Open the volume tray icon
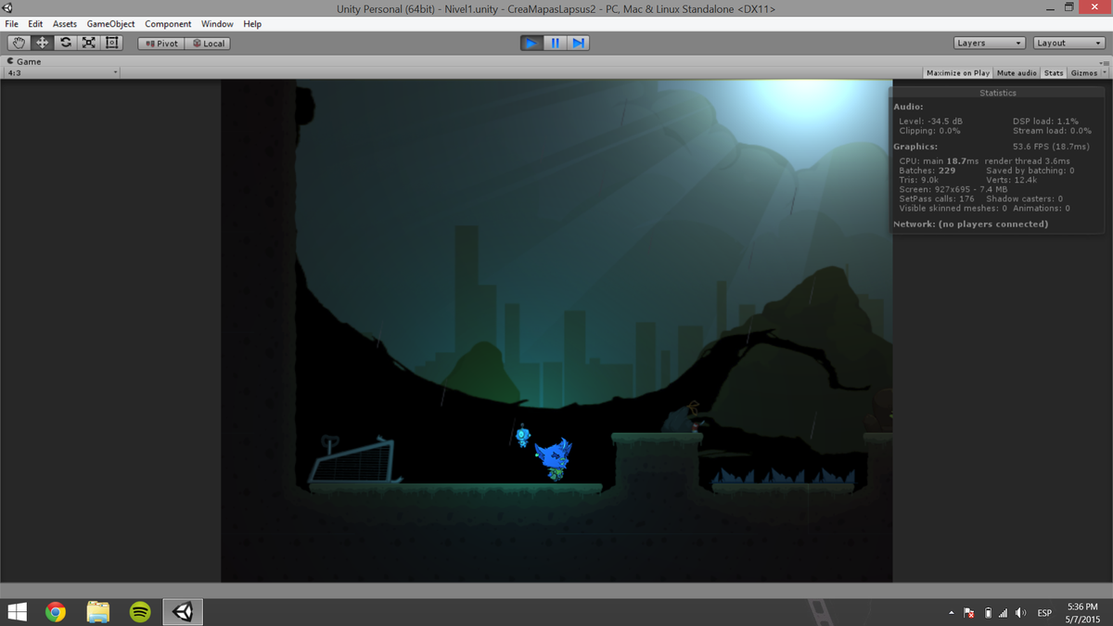 point(1021,613)
